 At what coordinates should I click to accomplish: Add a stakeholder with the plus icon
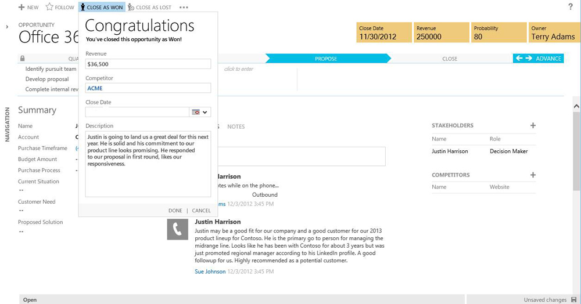(x=533, y=125)
